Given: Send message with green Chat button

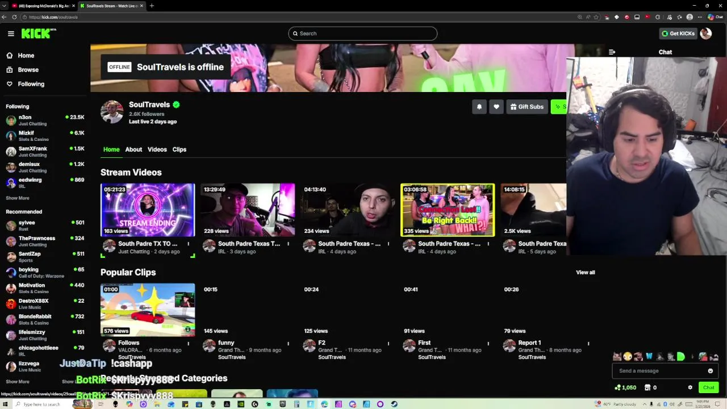Looking at the screenshot, I should (x=709, y=387).
